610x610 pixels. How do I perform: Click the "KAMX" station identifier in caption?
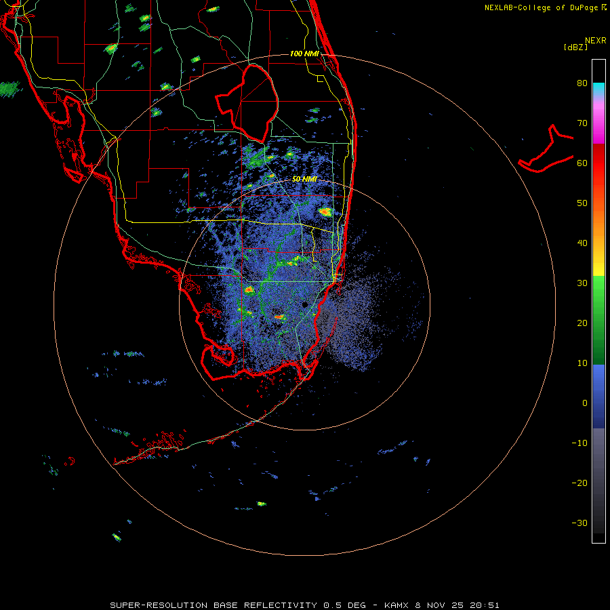tap(396, 605)
